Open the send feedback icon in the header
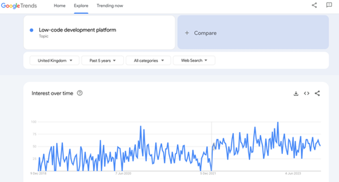This screenshot has height=182, width=339. pyautogui.click(x=329, y=5)
